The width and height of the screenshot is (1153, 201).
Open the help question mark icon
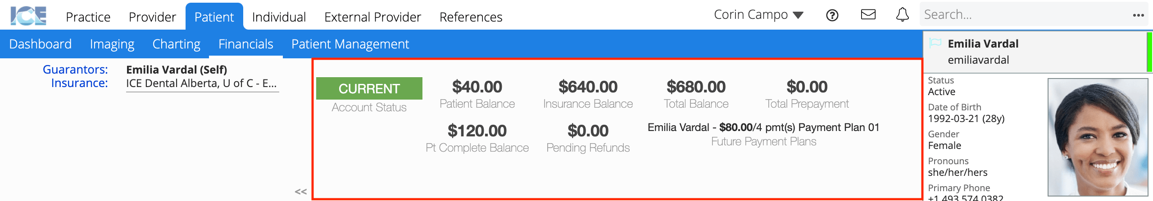click(x=832, y=15)
